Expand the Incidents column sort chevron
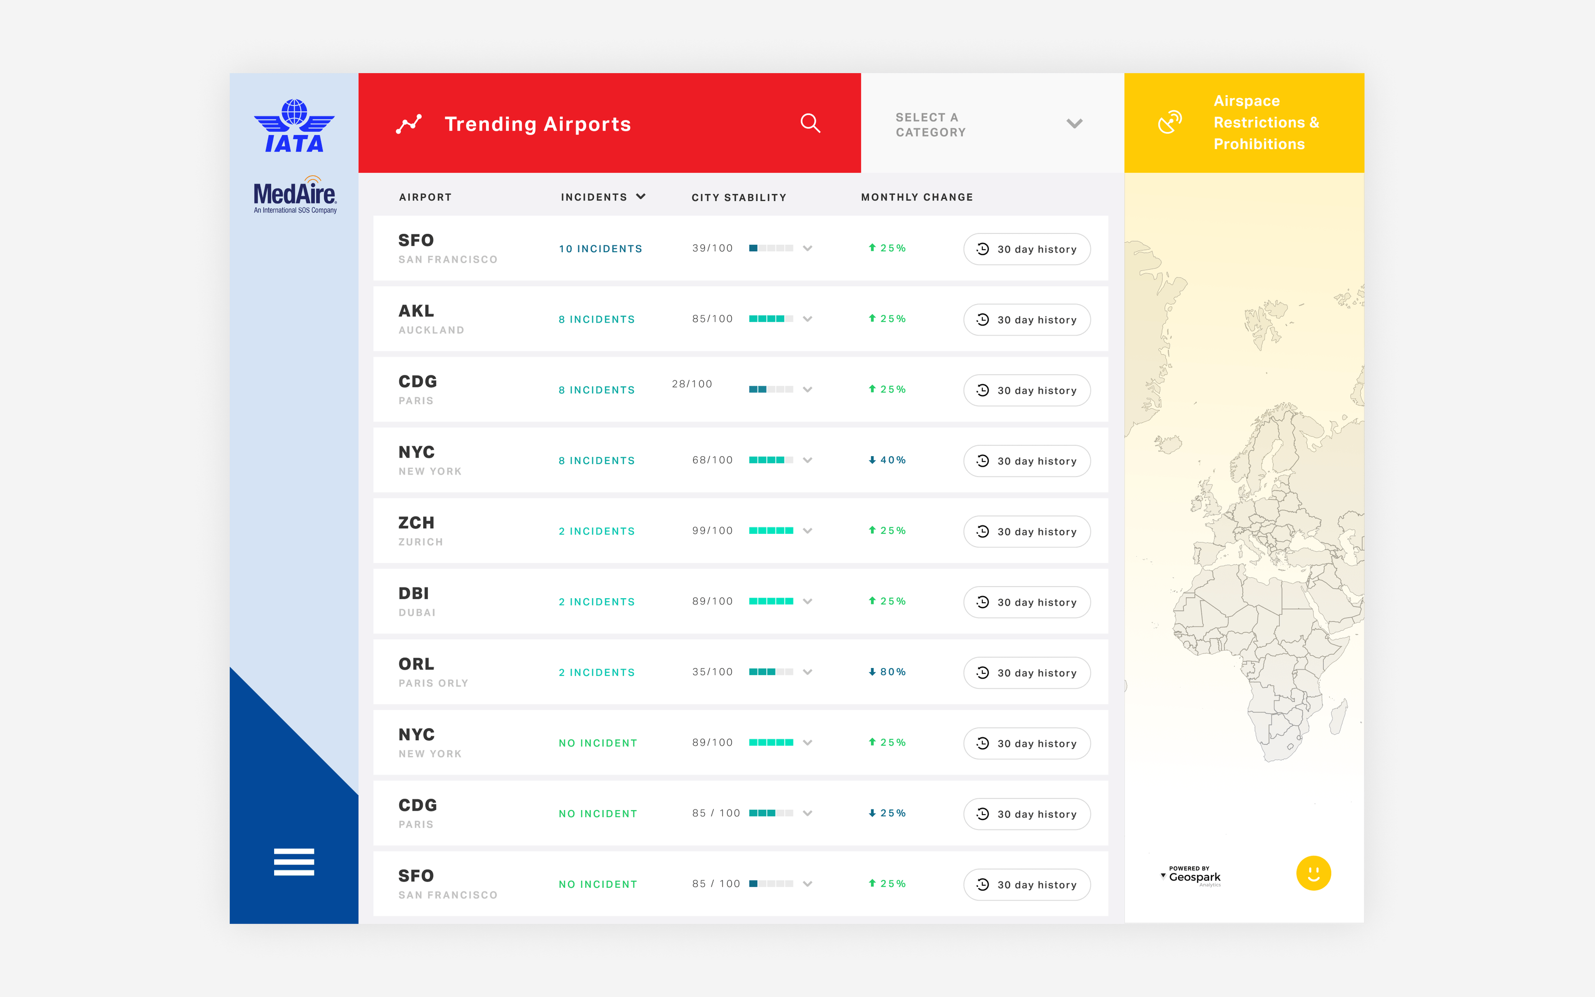Viewport: 1595px width, 997px height. tap(641, 196)
